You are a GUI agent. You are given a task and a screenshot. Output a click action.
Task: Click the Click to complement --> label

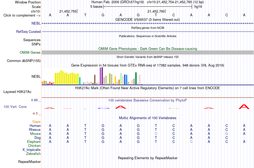tap(22, 15)
